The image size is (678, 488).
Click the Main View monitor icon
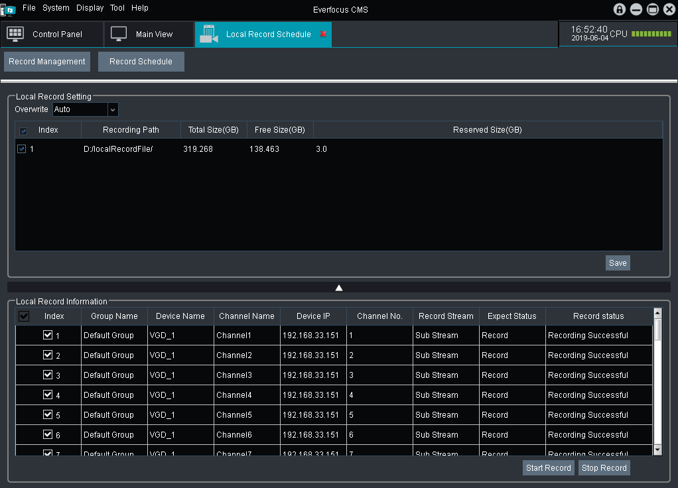click(x=119, y=34)
